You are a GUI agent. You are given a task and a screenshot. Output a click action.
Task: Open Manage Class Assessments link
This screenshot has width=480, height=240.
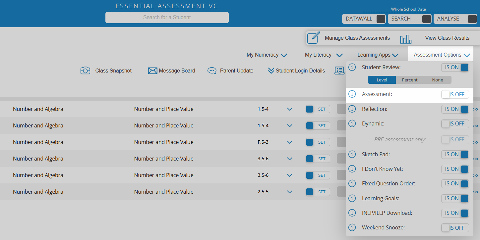click(x=357, y=38)
